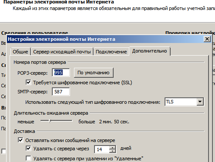Screen dimensions: 215x162
Task: Click the SMTP-сервер port field
Action: 61,92
